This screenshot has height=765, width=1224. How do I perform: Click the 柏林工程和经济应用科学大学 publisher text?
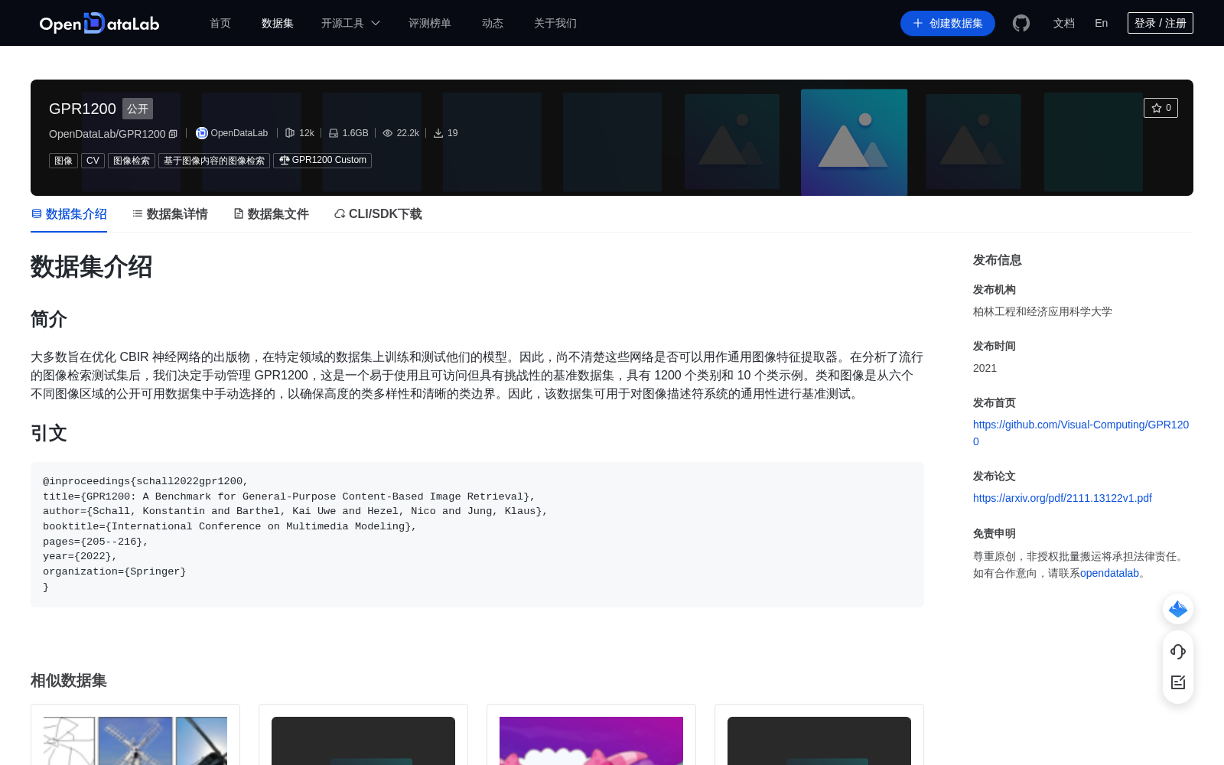(x=1043, y=311)
